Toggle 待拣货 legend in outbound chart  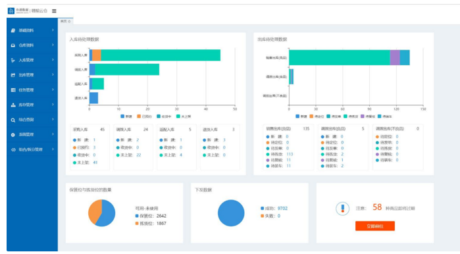pyautogui.click(x=351, y=116)
